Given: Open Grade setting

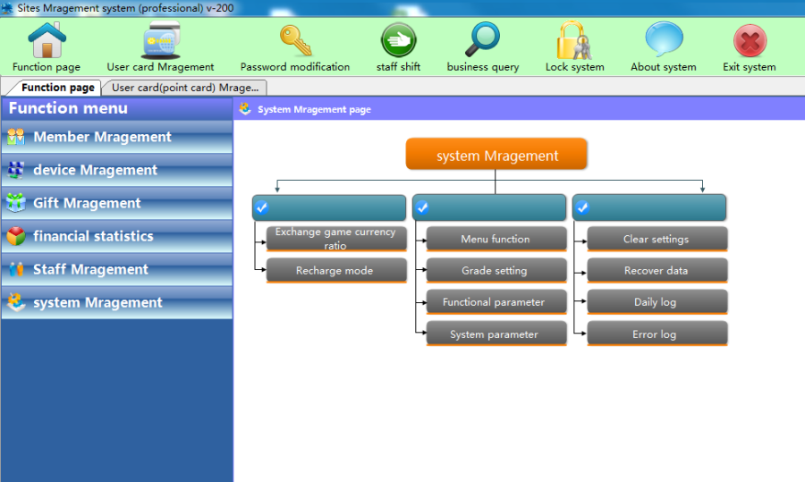Looking at the screenshot, I should [496, 271].
